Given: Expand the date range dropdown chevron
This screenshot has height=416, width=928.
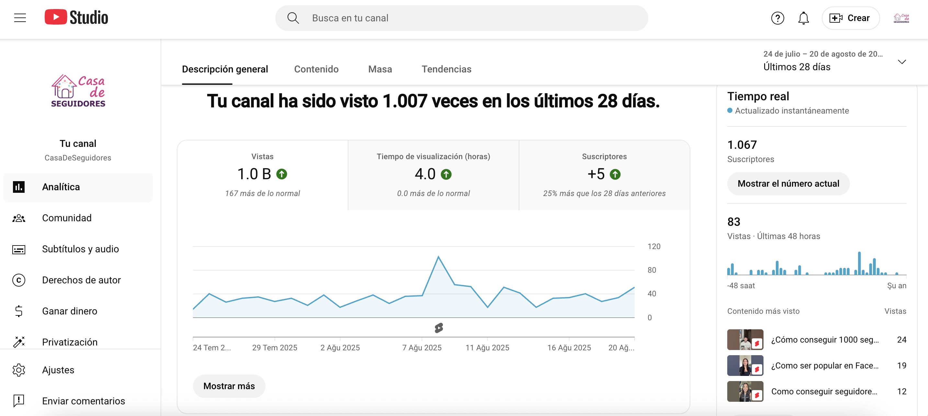Looking at the screenshot, I should tap(901, 62).
